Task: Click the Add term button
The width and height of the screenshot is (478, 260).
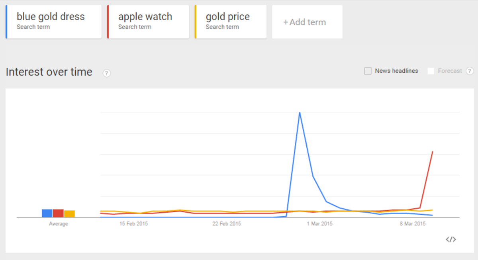Action: pos(307,22)
